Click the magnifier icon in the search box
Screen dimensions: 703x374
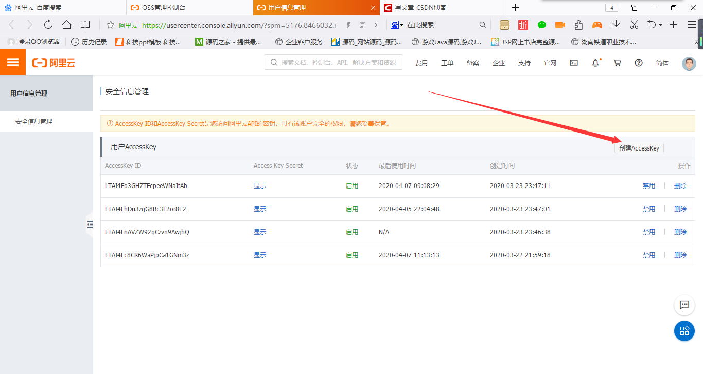click(482, 25)
